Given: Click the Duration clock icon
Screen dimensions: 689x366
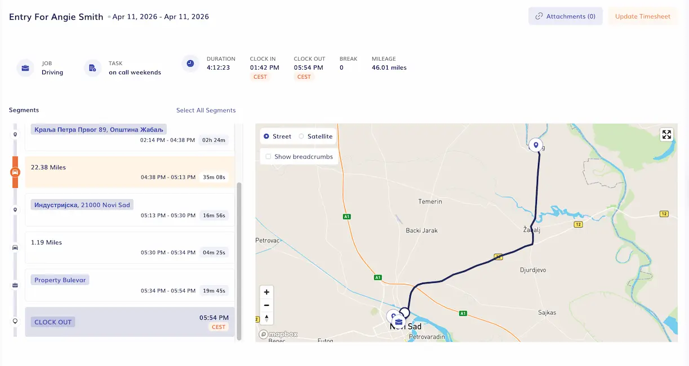Looking at the screenshot, I should pos(189,64).
